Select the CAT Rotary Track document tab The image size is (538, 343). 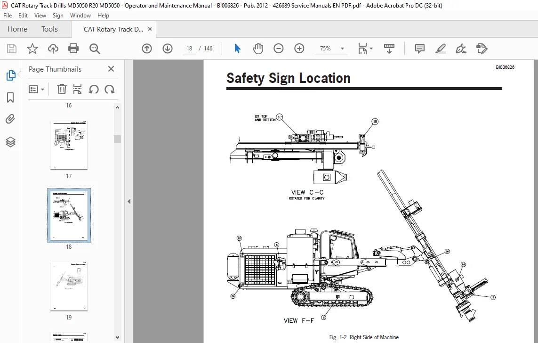pos(113,29)
